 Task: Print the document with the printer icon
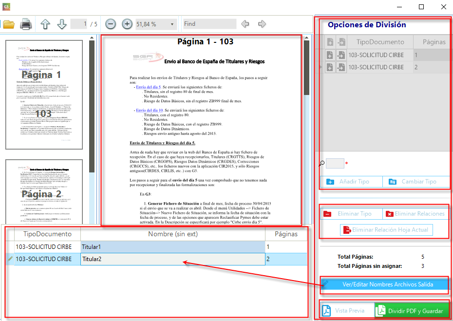pyautogui.click(x=26, y=24)
